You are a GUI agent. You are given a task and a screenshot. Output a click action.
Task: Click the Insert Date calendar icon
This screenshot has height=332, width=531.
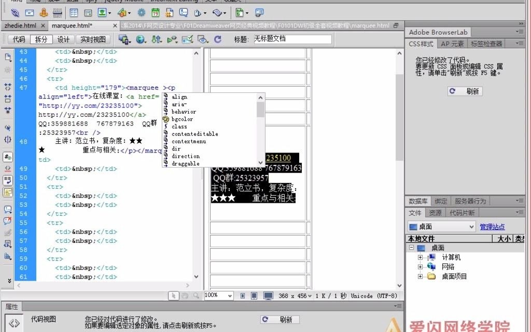[x=156, y=13]
